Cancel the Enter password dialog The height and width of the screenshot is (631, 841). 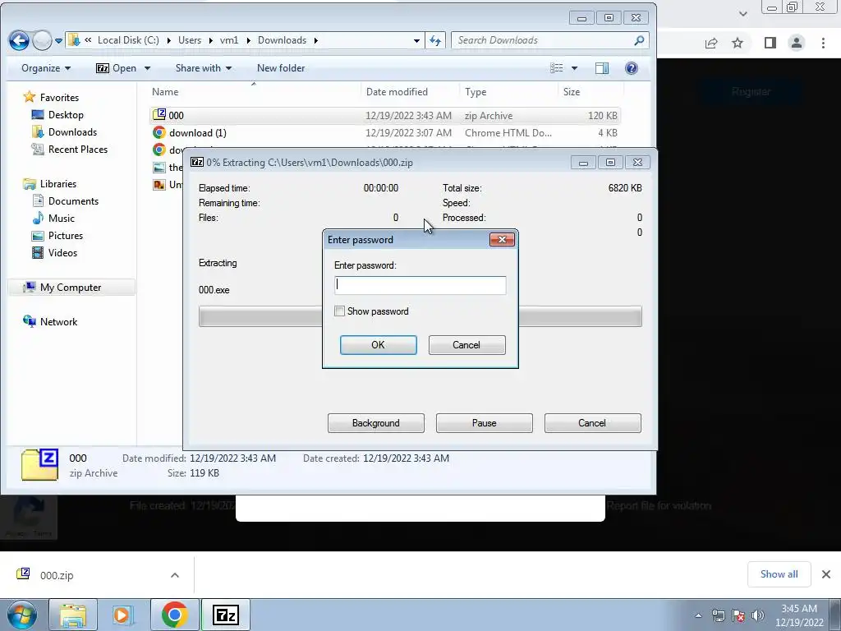[x=466, y=345]
